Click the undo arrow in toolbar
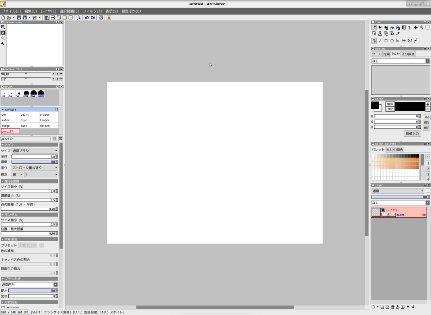 pyautogui.click(x=86, y=18)
